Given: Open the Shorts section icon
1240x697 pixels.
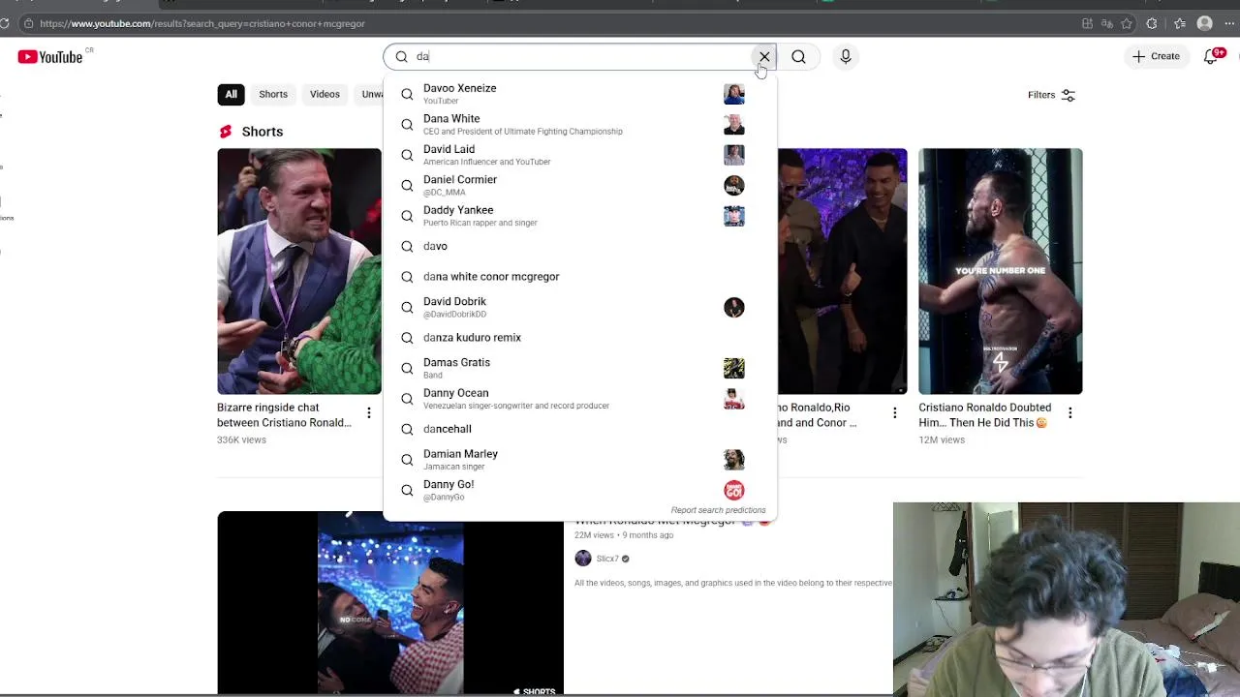Looking at the screenshot, I should click(226, 132).
